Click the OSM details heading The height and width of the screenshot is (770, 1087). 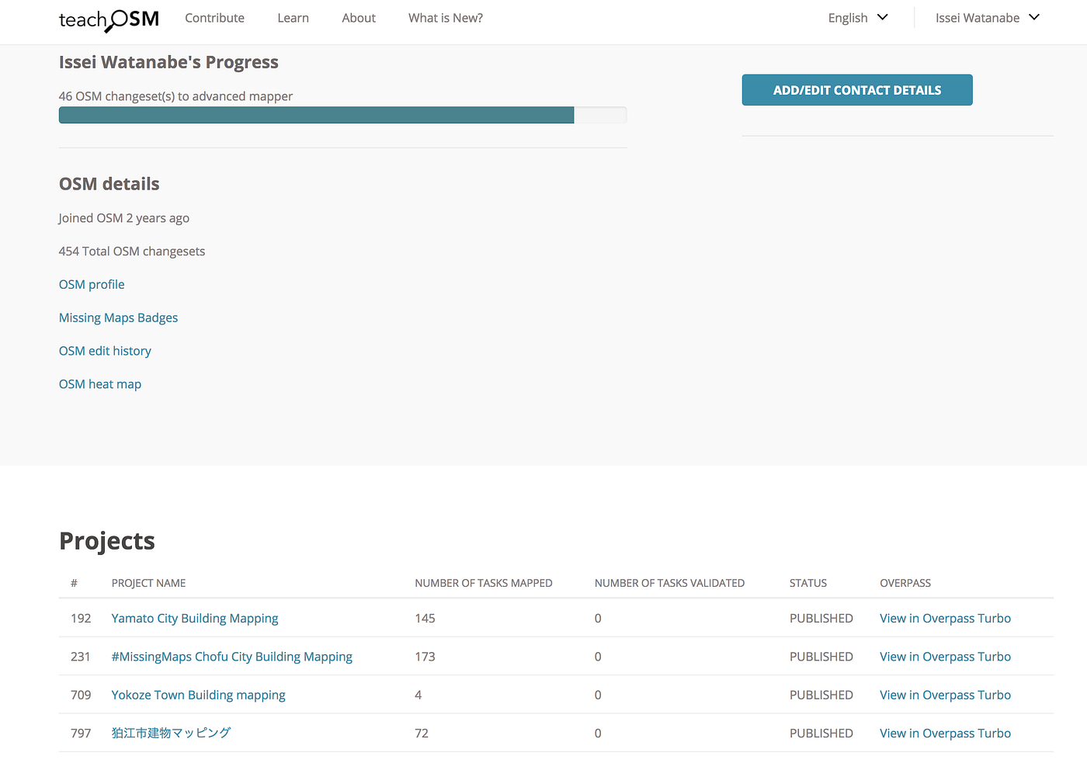[109, 184]
